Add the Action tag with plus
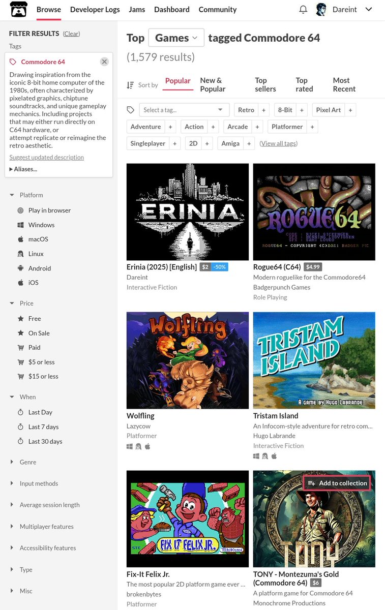385x610 pixels. [x=213, y=127]
